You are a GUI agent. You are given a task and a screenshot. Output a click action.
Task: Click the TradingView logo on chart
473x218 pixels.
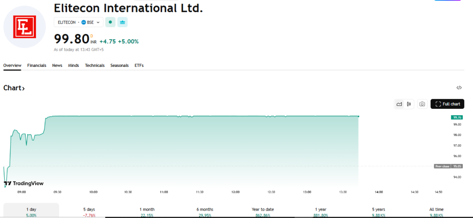(x=24, y=183)
